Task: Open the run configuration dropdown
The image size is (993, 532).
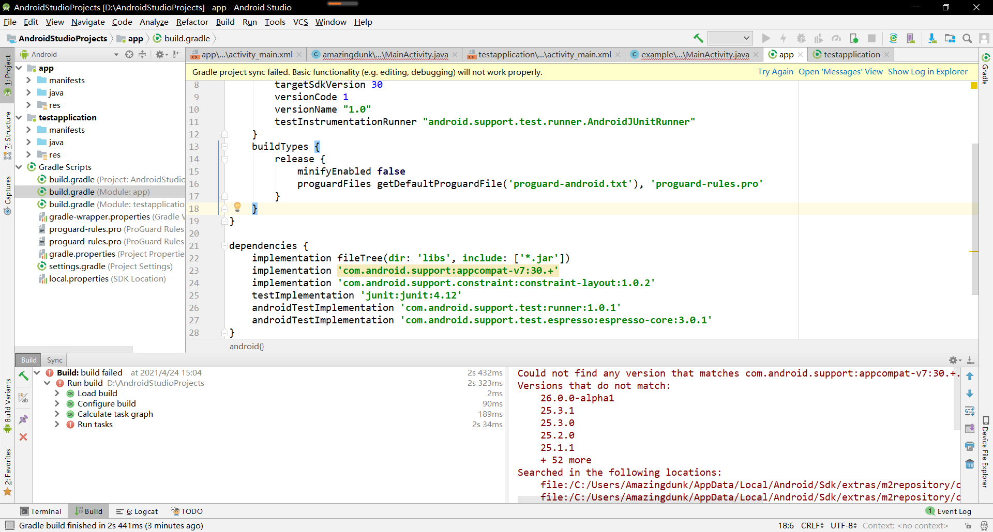Action: 729,38
